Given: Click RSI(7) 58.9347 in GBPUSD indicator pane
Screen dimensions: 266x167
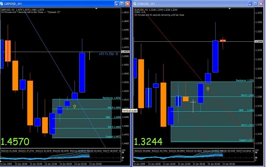Looking at the screenshot, I should pos(110,151).
